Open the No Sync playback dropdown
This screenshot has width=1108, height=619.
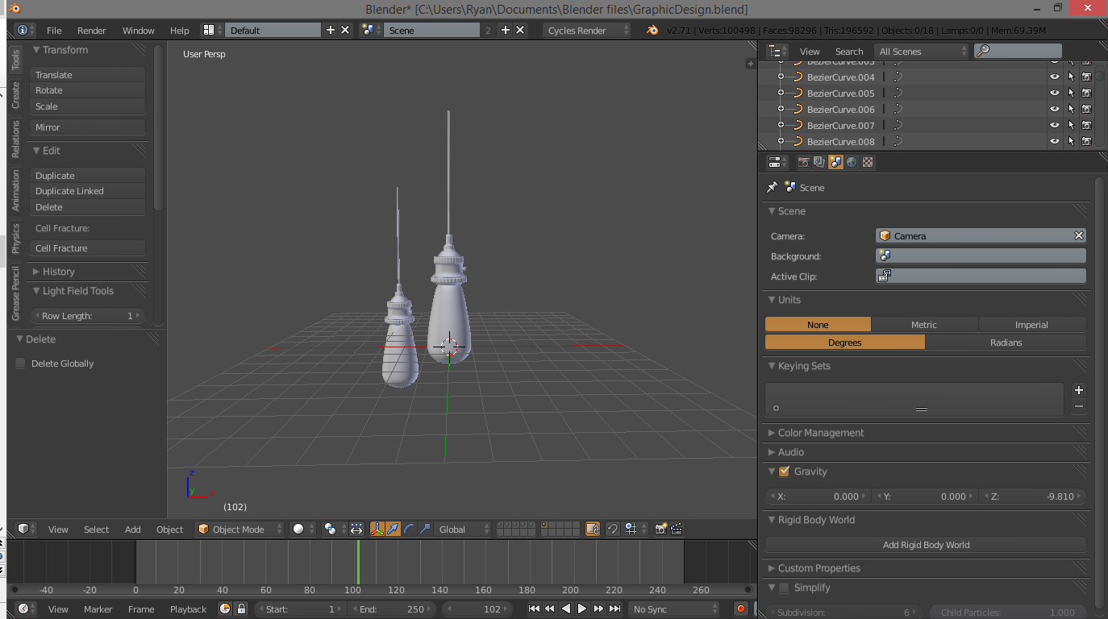pyautogui.click(x=674, y=609)
